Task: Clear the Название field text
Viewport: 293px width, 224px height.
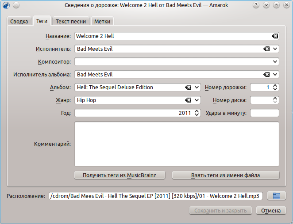Action: click(275, 36)
